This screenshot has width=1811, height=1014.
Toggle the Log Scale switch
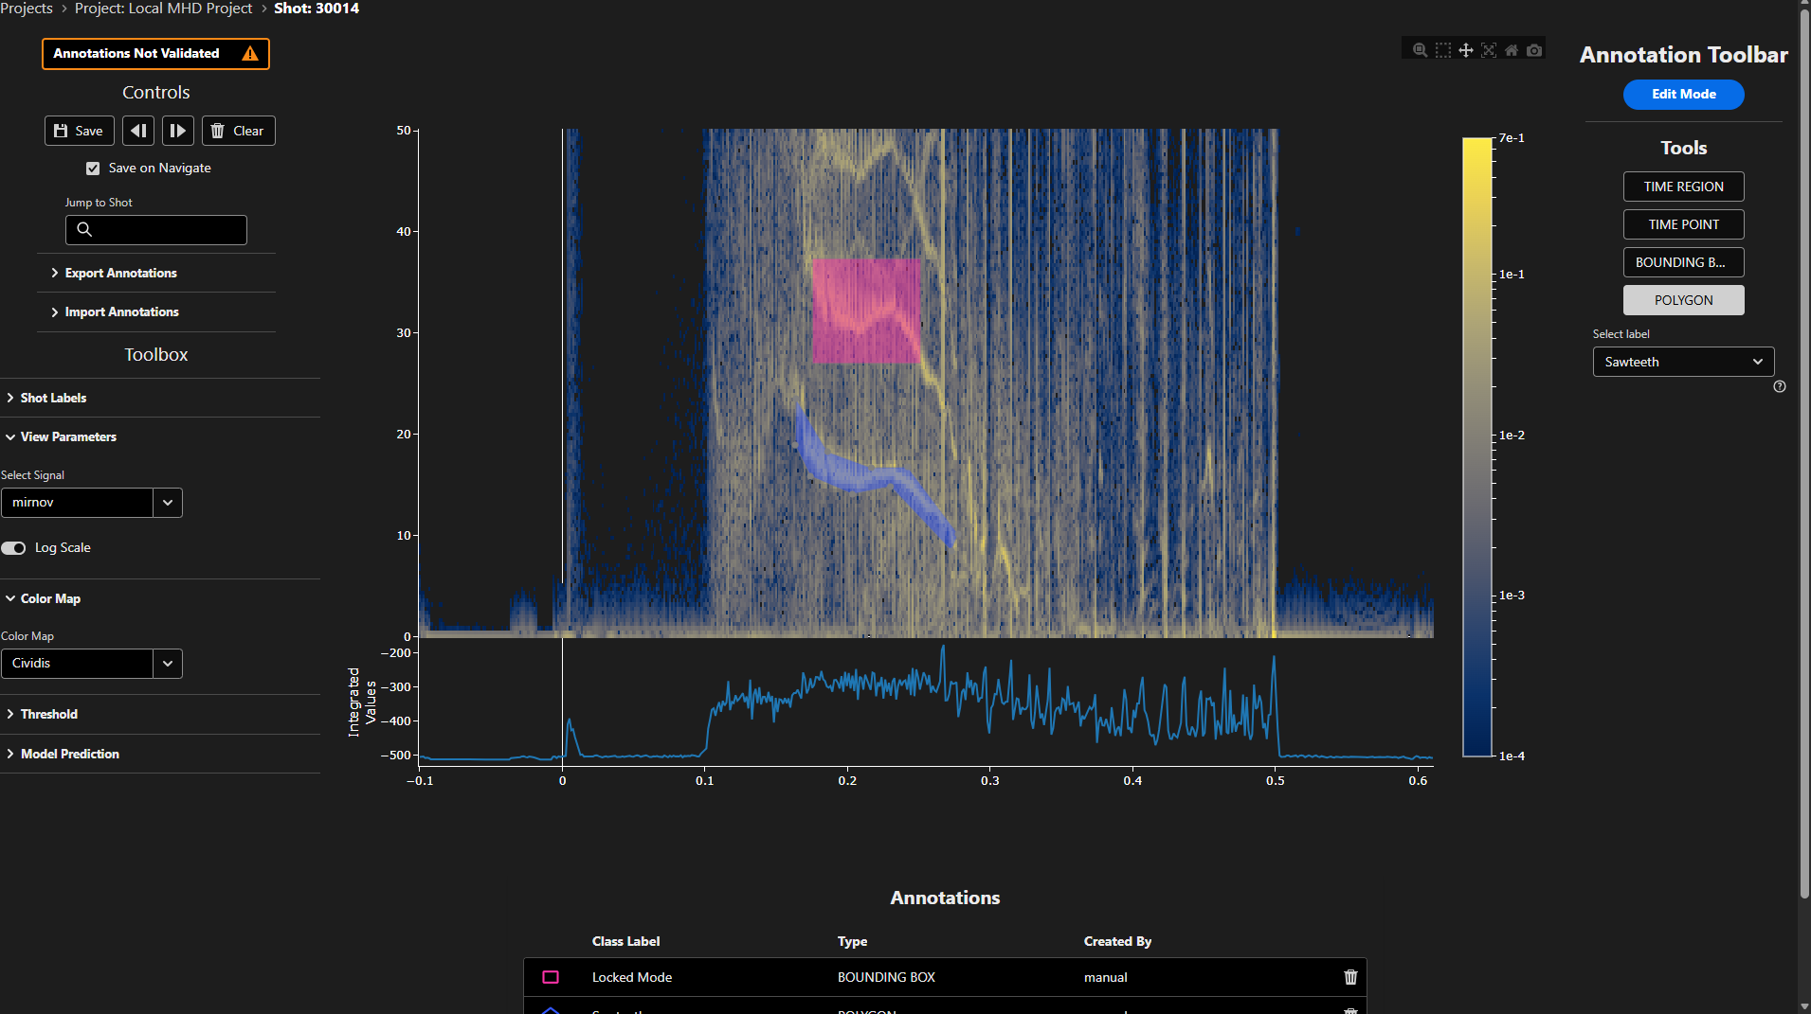click(13, 548)
